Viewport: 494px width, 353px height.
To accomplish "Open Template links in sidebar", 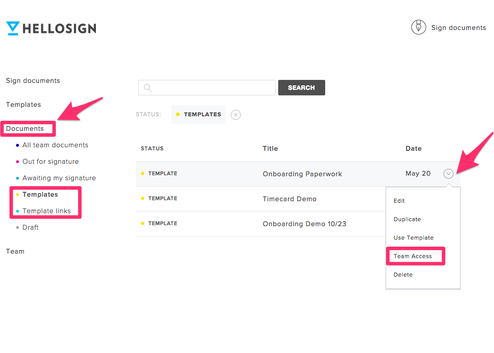I will click(46, 211).
